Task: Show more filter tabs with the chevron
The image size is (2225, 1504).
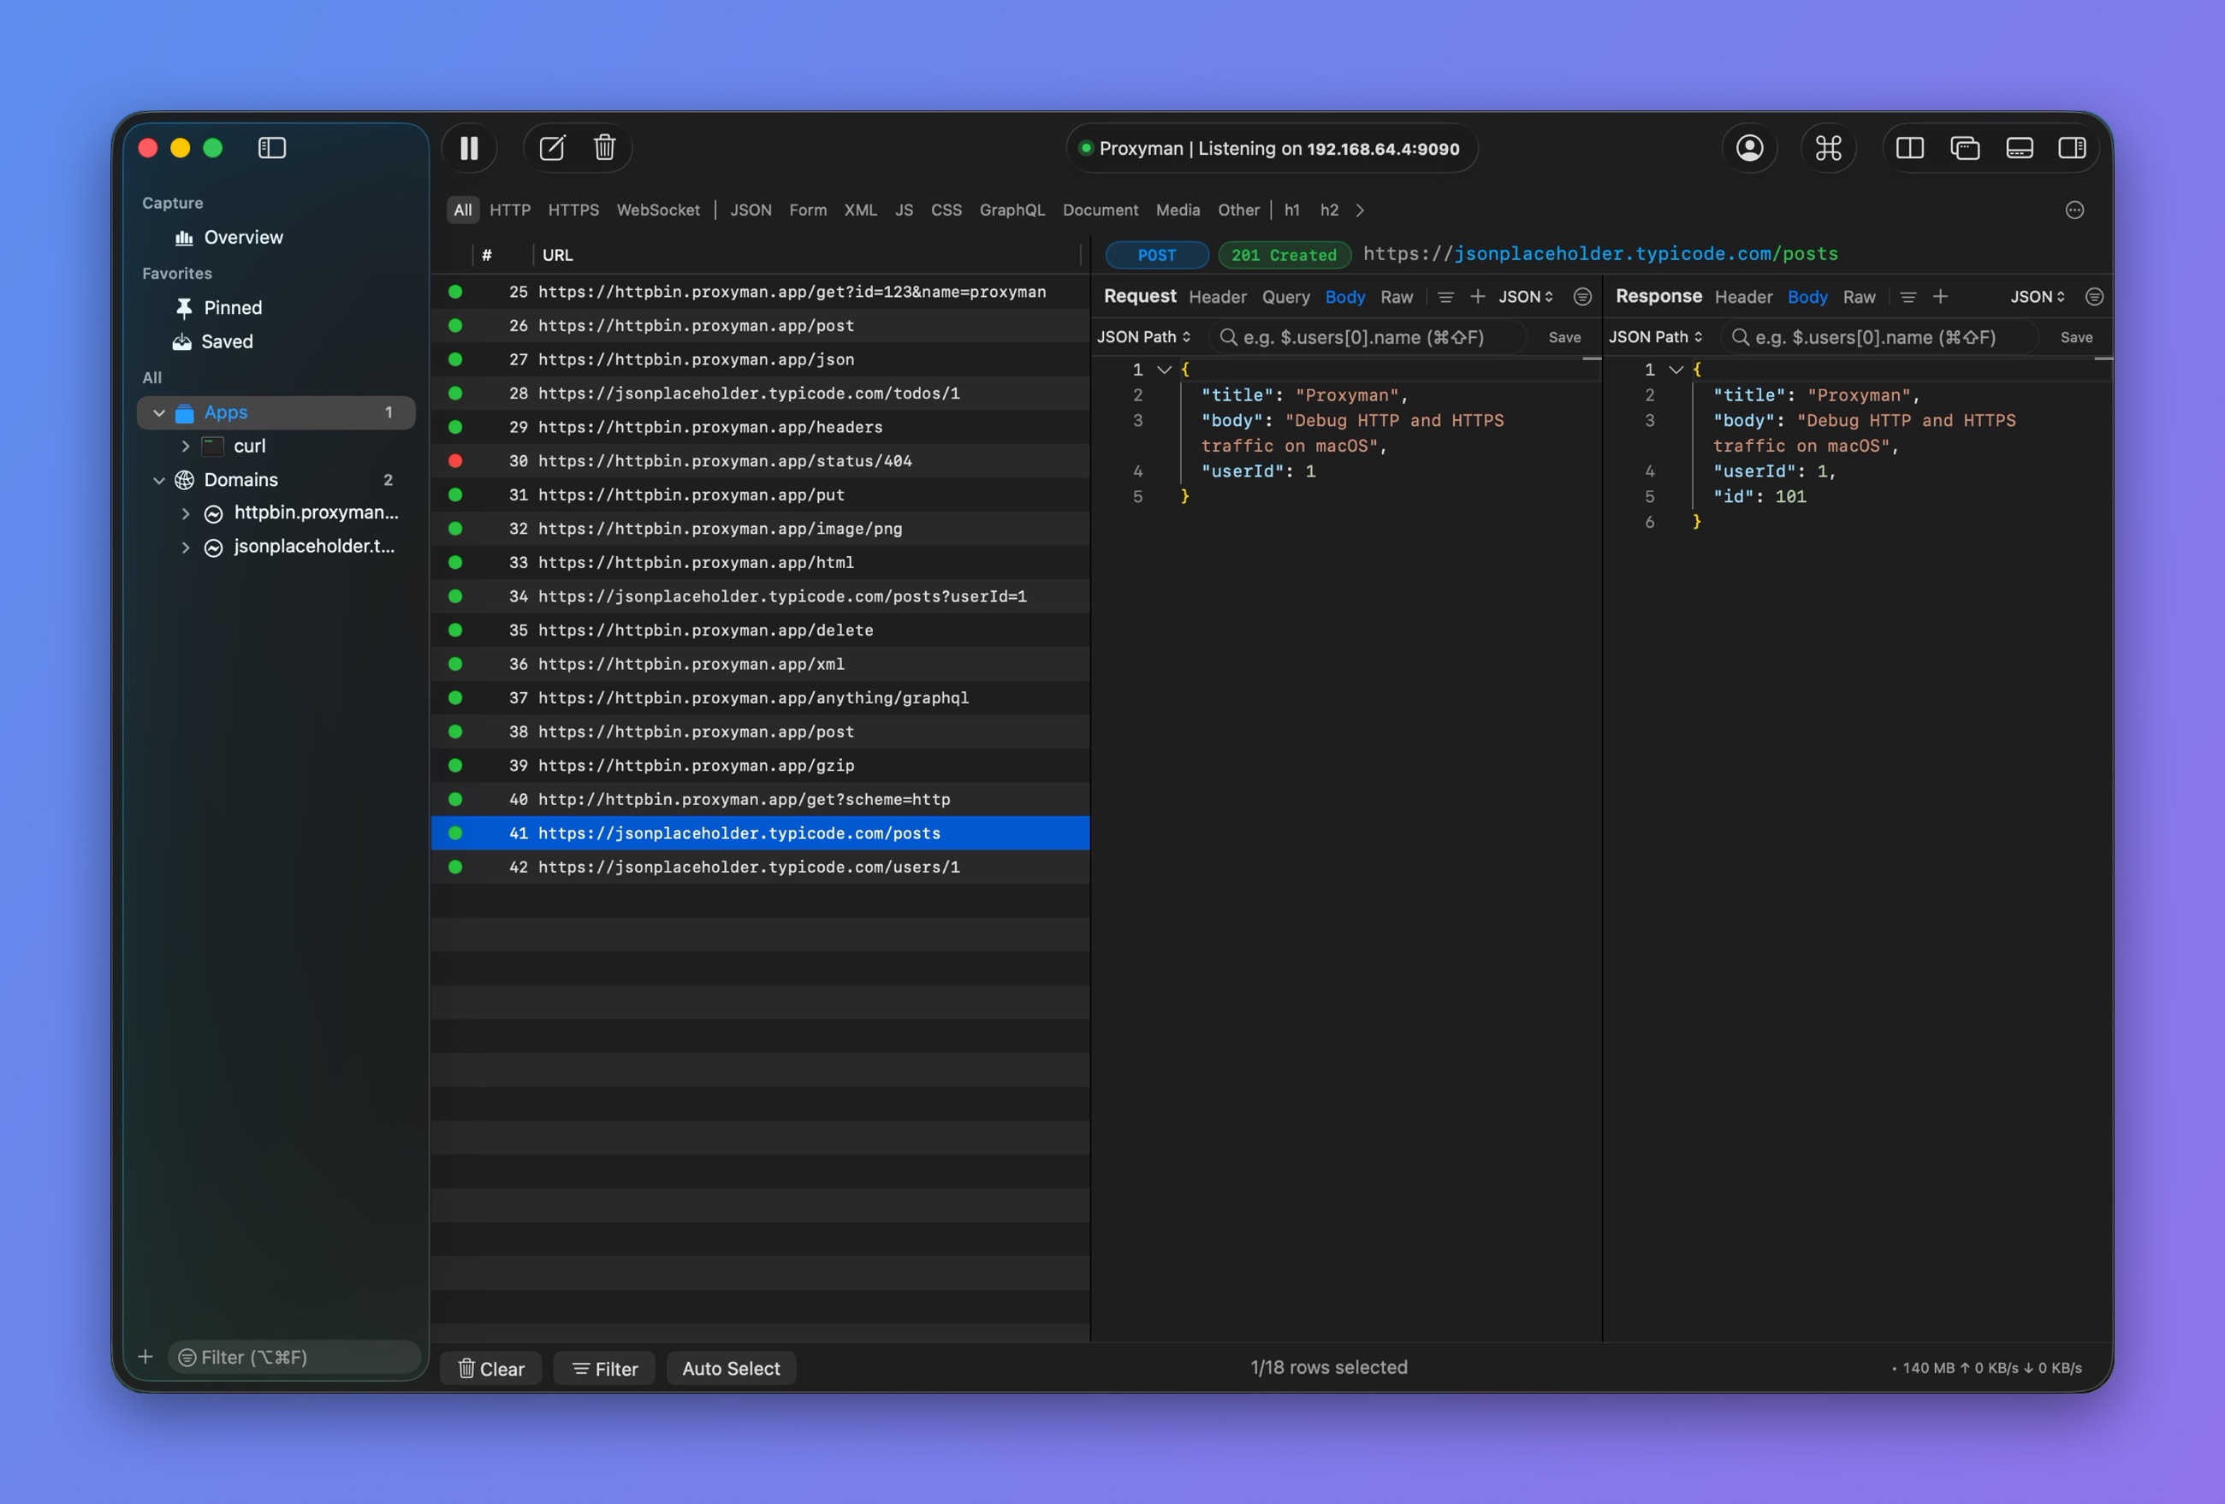Action: pyautogui.click(x=1360, y=210)
